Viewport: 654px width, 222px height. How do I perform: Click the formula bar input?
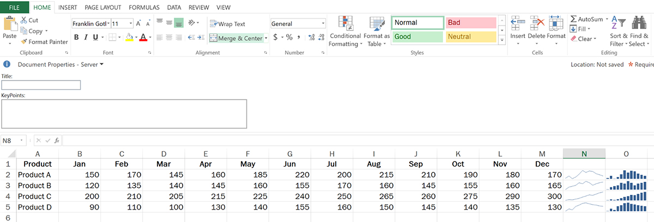pyautogui.click(x=358, y=140)
